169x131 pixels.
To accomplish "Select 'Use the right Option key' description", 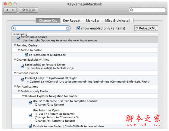I will [60, 40].
